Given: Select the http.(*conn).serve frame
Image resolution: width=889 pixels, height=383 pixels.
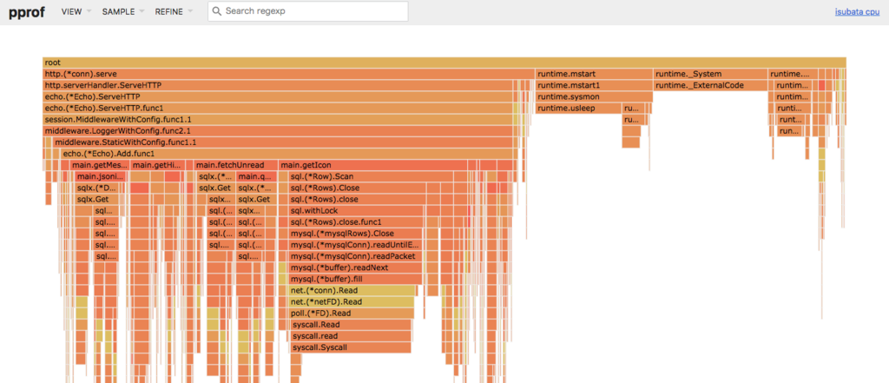Looking at the screenshot, I should [x=288, y=74].
